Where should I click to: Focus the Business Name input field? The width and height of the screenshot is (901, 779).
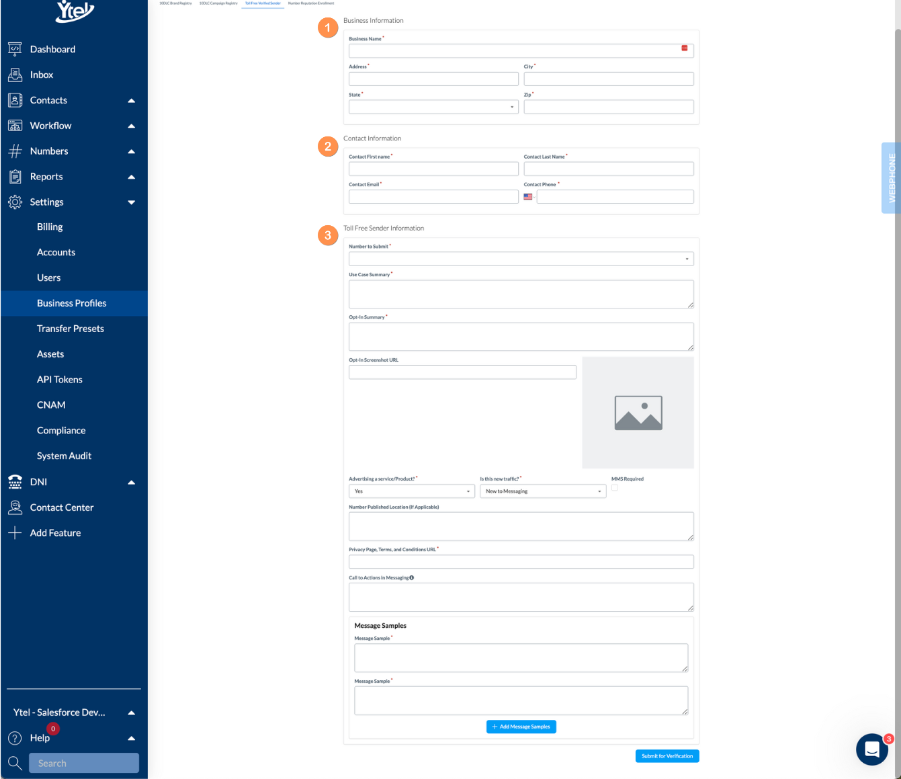(521, 50)
